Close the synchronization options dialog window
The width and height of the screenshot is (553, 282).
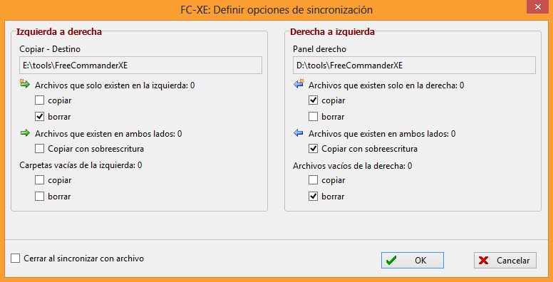[x=537, y=7]
